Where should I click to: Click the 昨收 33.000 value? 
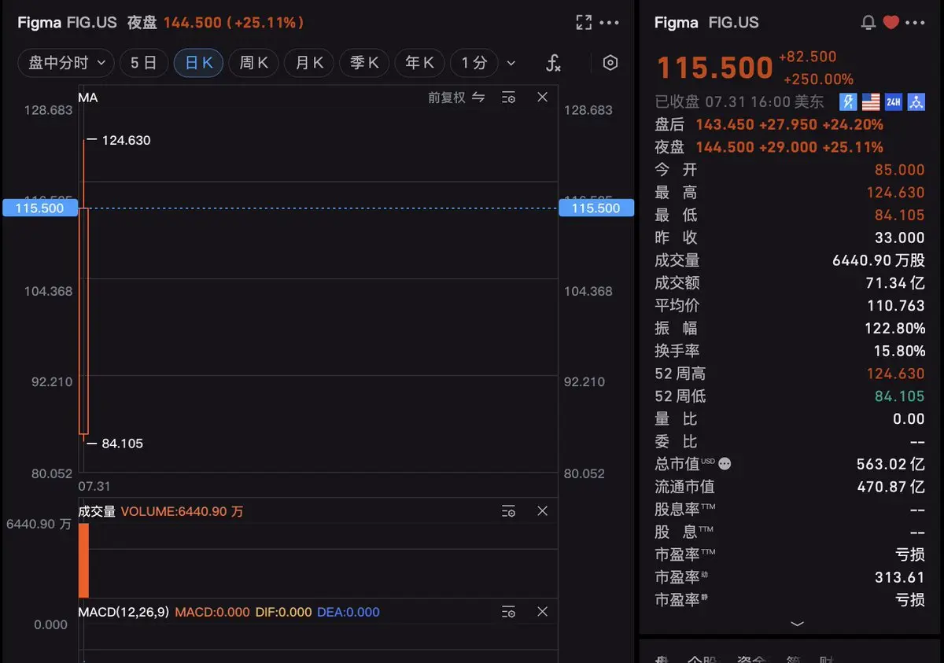[x=900, y=238]
